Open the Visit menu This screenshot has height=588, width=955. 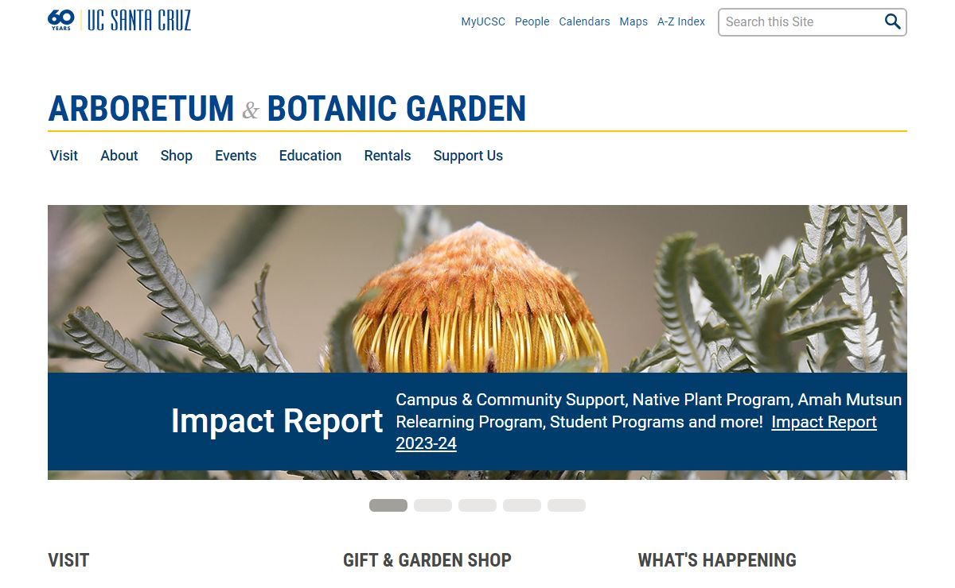pyautogui.click(x=64, y=156)
